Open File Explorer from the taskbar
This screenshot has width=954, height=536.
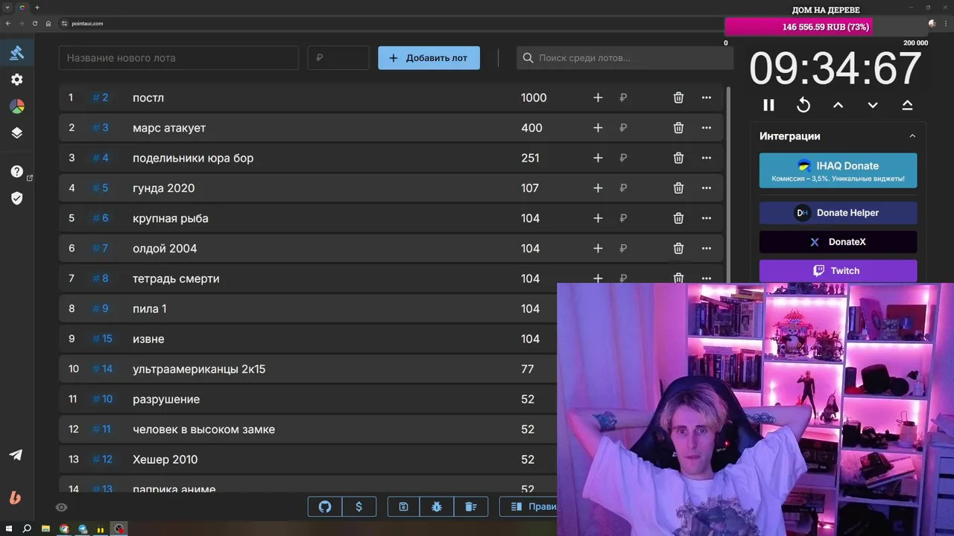45,529
